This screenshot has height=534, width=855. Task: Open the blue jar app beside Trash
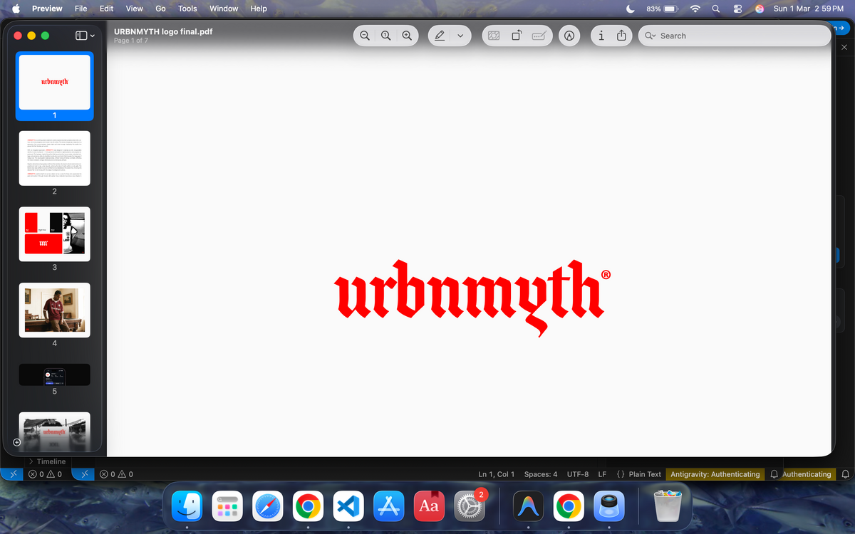(x=609, y=506)
